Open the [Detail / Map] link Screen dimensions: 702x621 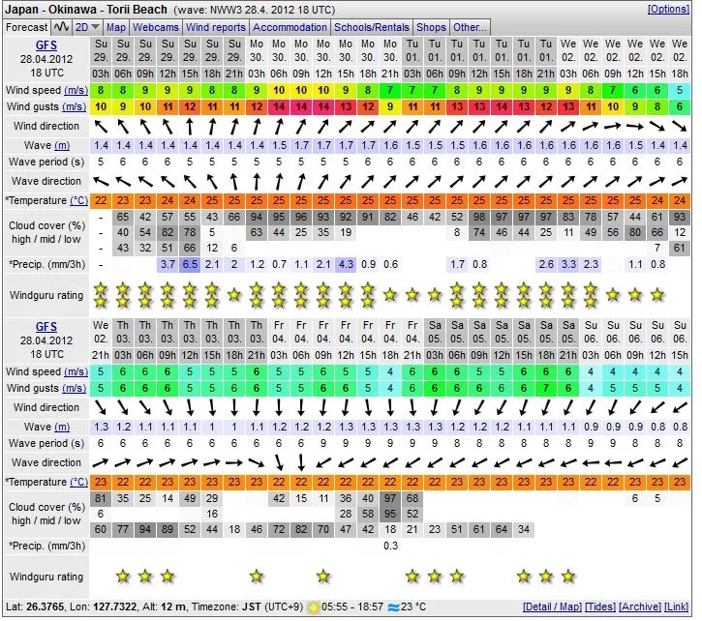click(x=552, y=607)
